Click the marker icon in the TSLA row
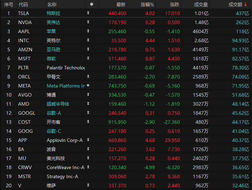The width and height of the screenshot is (252, 190). [88, 13]
